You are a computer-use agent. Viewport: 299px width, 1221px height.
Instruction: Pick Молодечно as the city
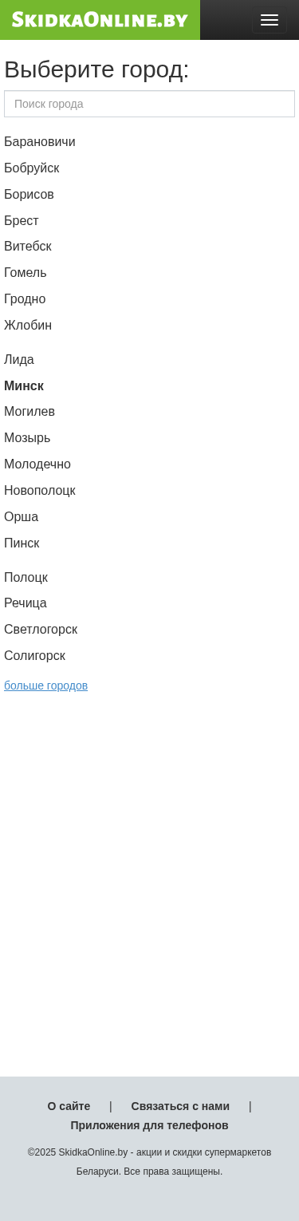pyautogui.click(x=37, y=464)
